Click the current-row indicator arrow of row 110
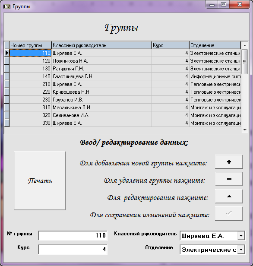The image size is (253, 266). pyautogui.click(x=6, y=53)
